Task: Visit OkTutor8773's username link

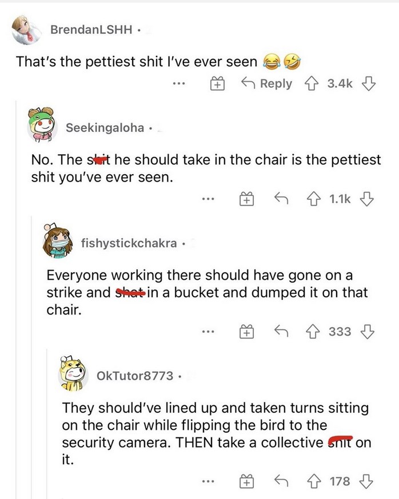Action: [135, 376]
